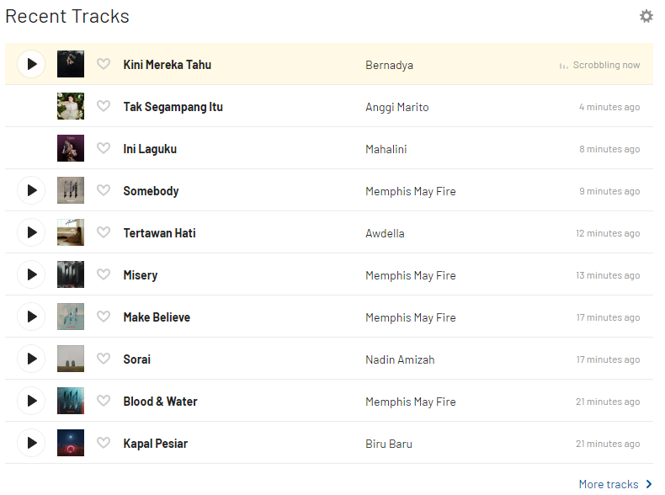Image resolution: width=665 pixels, height=495 pixels.
Task: View album art for Ini Laguku
Action: pyautogui.click(x=71, y=148)
